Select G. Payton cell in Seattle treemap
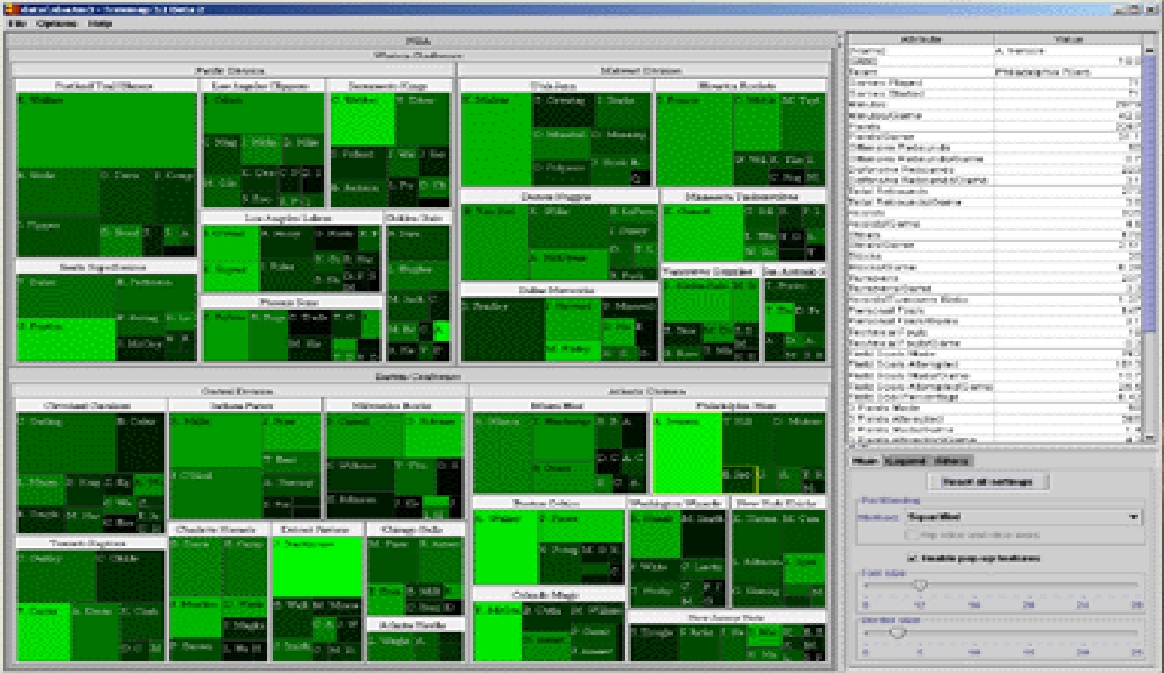 tap(65, 341)
